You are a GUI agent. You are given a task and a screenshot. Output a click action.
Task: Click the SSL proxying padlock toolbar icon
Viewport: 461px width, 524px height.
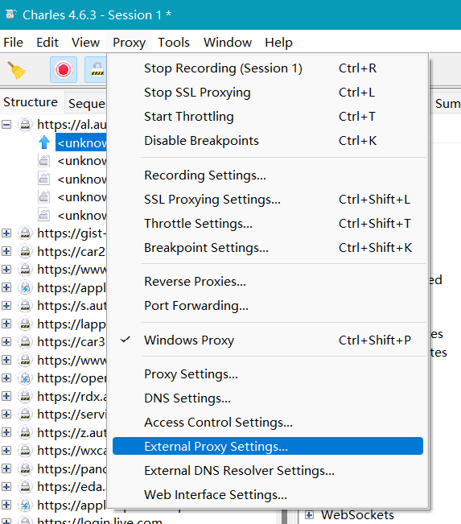point(97,70)
